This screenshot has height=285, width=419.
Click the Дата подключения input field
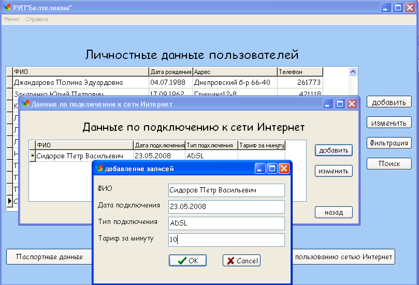click(226, 207)
